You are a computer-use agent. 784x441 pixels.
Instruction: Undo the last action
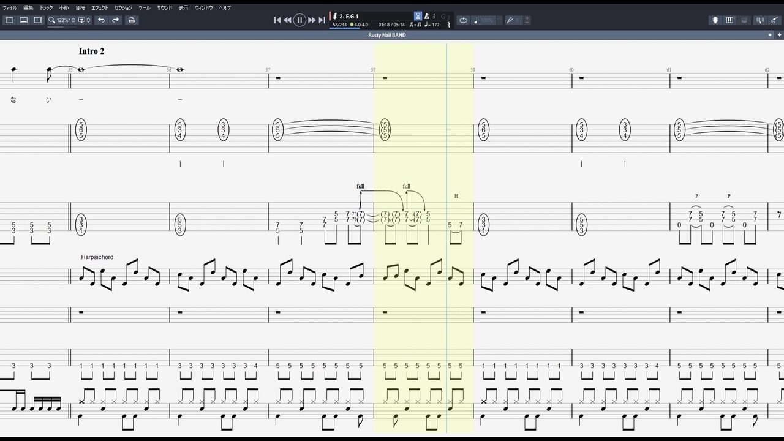[101, 20]
